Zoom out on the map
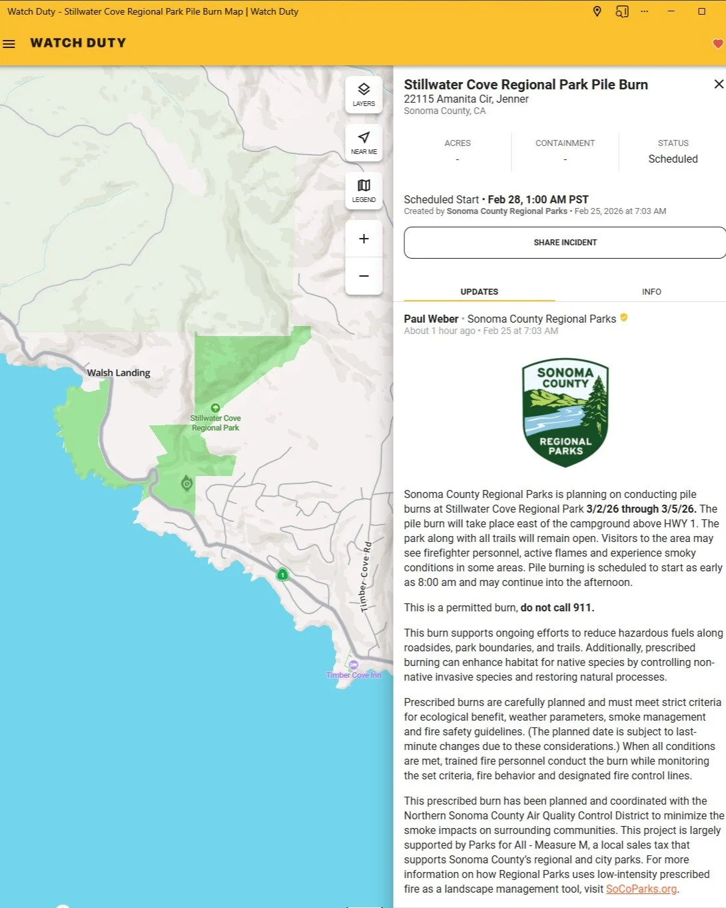 pos(363,276)
